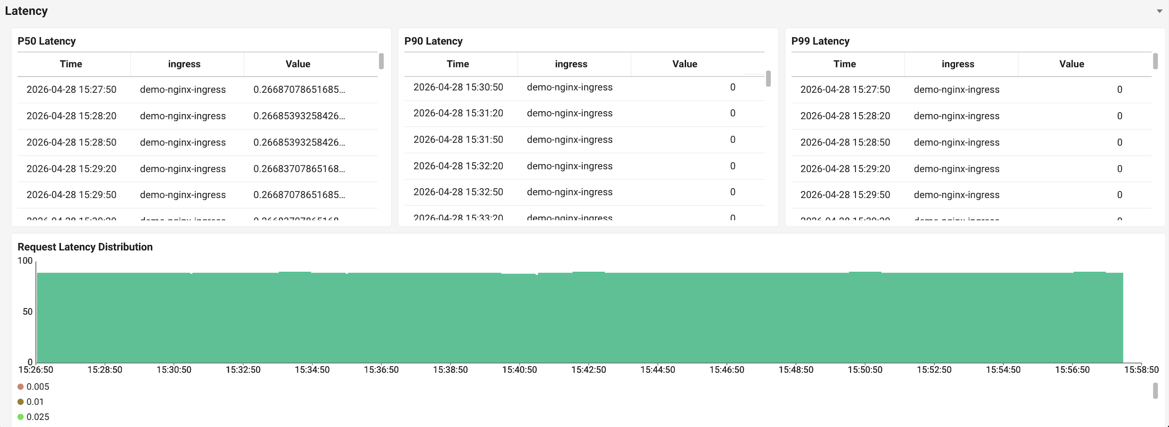Select P99 row time 2026-04-28 15:27:50
The width and height of the screenshot is (1169, 427).
845,90
